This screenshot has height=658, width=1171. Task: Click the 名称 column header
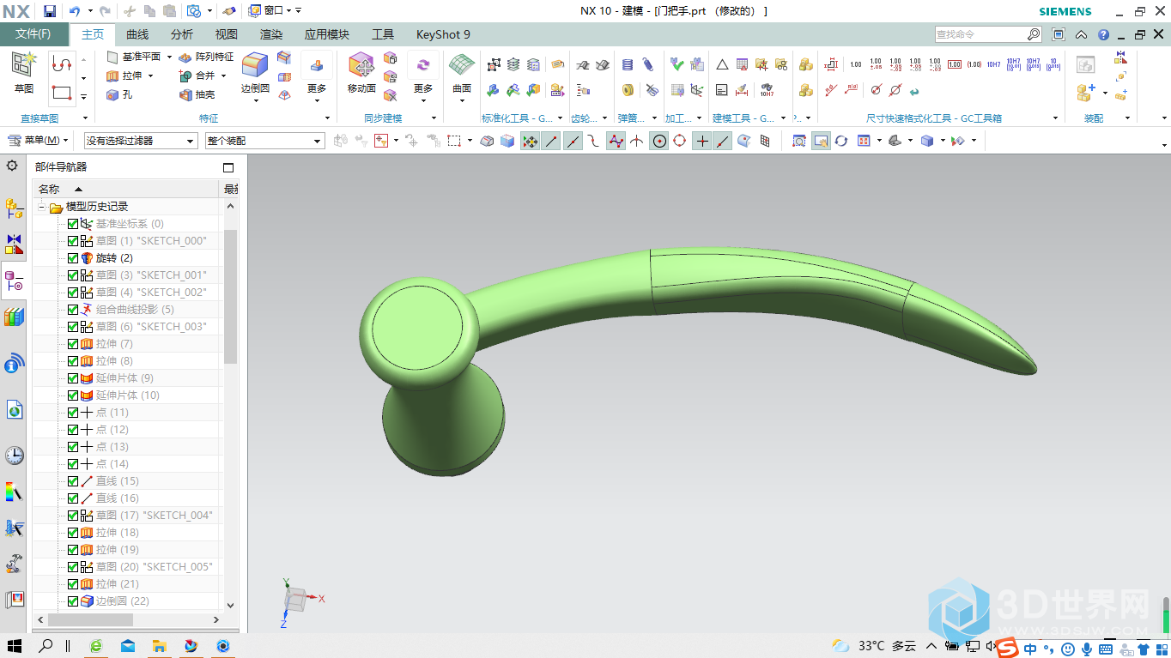(126, 189)
